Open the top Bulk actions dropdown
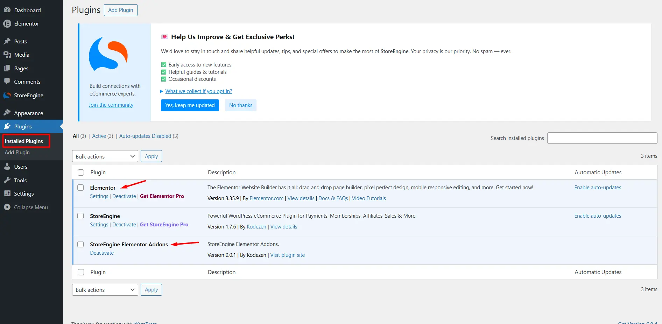 [x=105, y=156]
